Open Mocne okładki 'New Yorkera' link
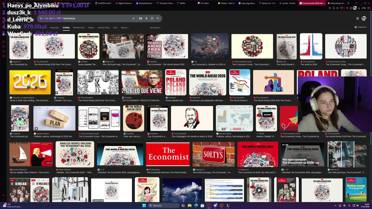Viewport: 372px width, 209px height. (x=30, y=172)
